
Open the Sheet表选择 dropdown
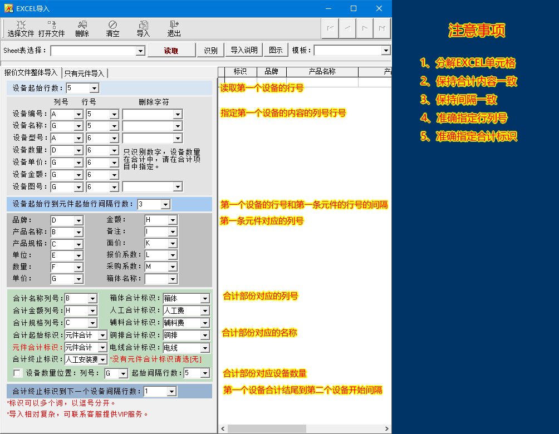[140, 51]
